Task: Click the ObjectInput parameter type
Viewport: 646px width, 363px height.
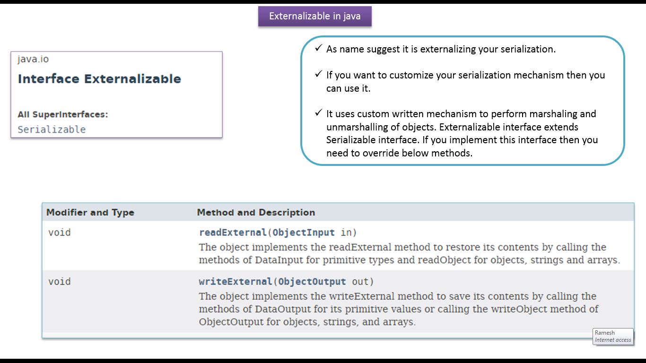Action: [x=304, y=233]
